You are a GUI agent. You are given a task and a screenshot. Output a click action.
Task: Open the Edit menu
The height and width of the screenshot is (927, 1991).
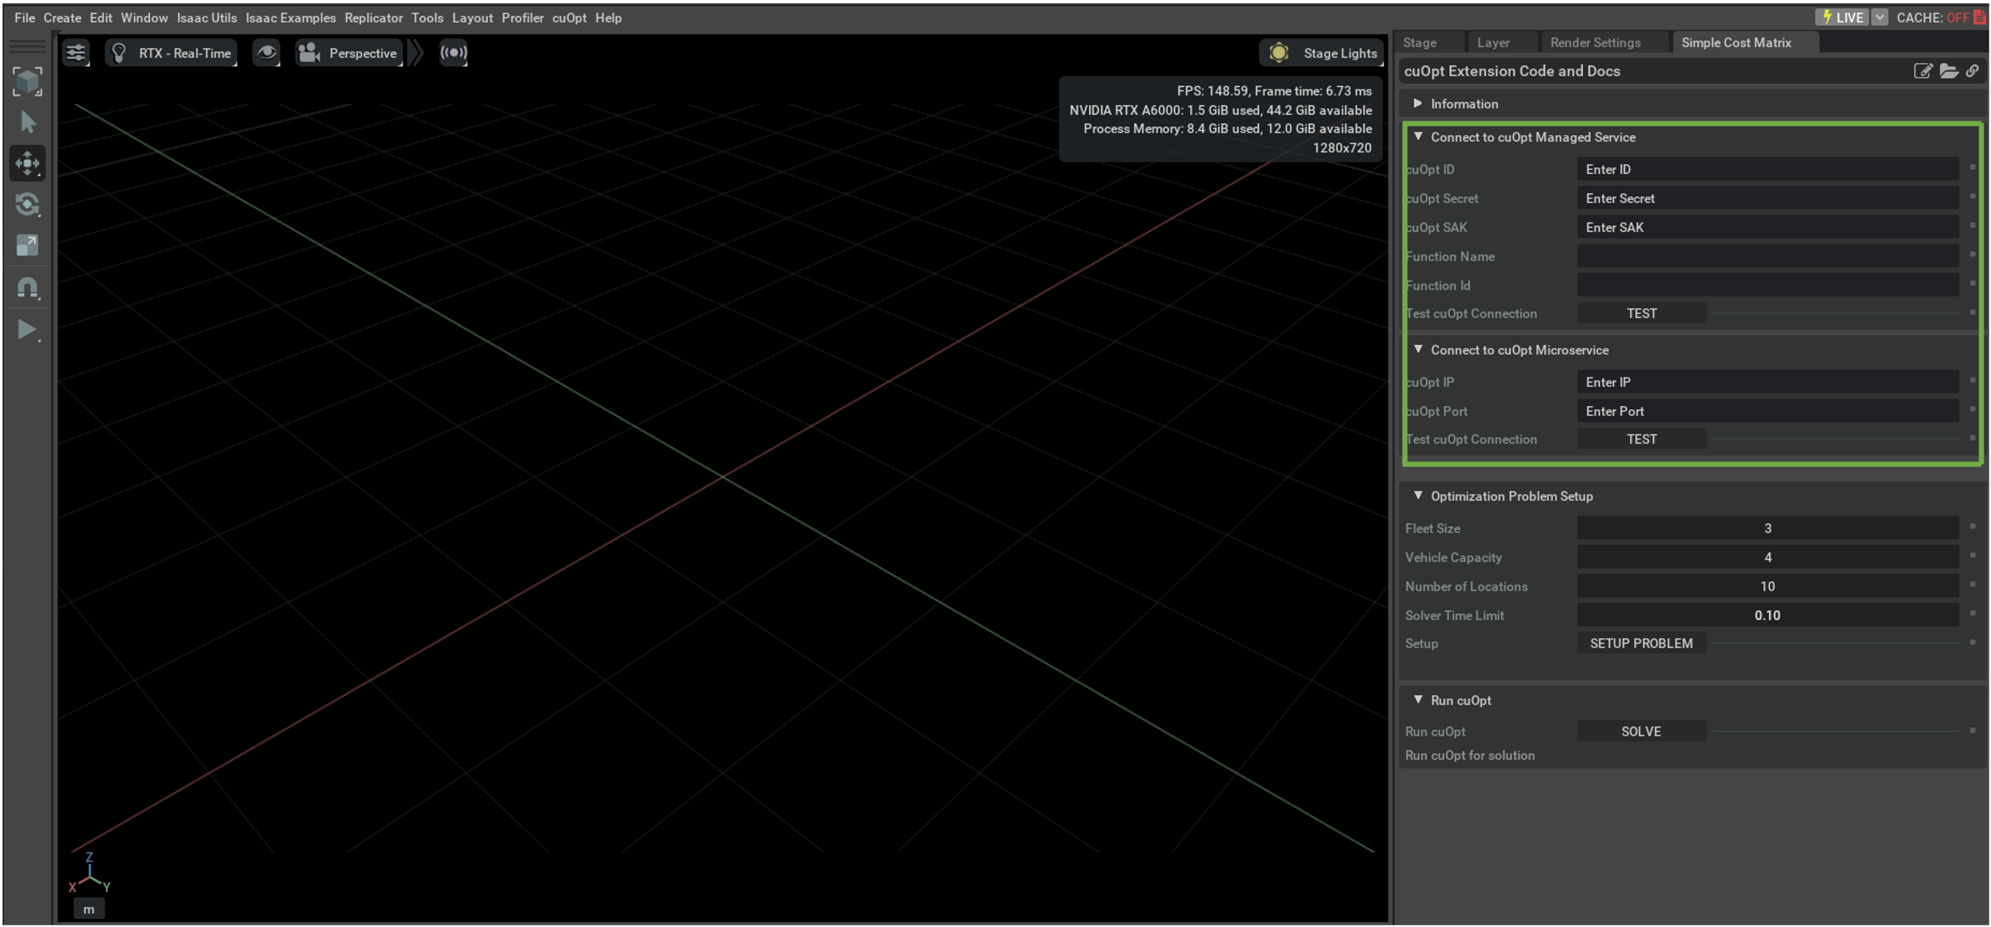(x=100, y=18)
